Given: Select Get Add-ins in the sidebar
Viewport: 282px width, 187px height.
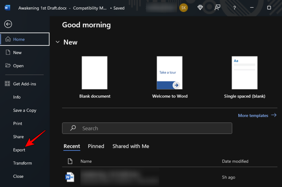Looking at the screenshot, I should (24, 84).
